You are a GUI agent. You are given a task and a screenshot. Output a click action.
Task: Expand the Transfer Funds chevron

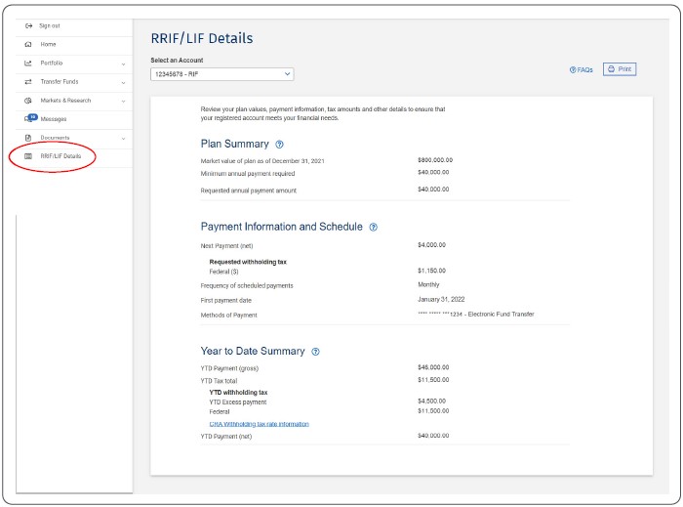[123, 81]
